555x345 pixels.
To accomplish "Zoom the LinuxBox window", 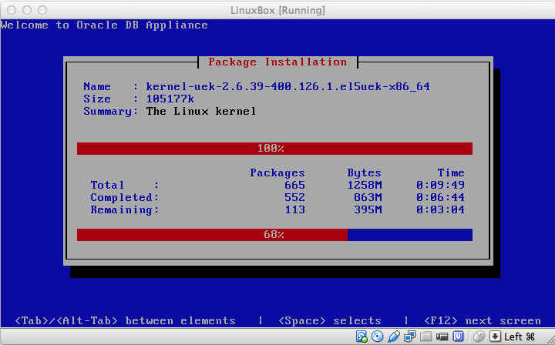I will [x=42, y=10].
